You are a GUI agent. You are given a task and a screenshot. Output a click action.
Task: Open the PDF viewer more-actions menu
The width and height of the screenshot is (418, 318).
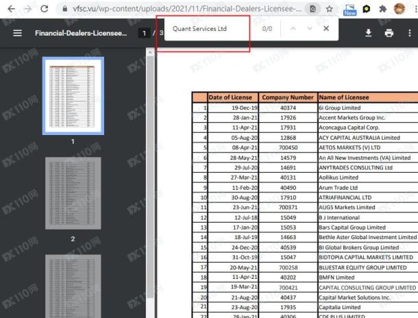click(410, 33)
